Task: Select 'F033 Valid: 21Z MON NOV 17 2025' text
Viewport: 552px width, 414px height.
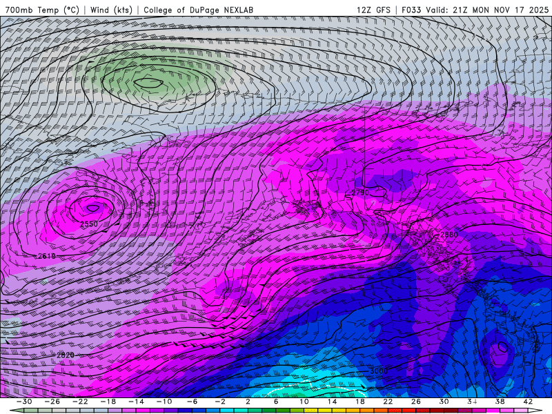Action: click(x=475, y=10)
